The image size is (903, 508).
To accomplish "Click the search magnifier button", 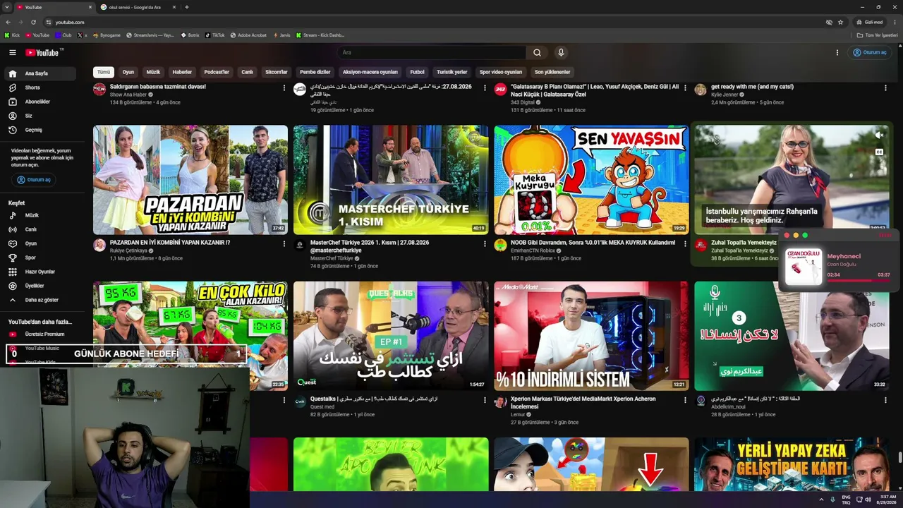I will coord(537,52).
